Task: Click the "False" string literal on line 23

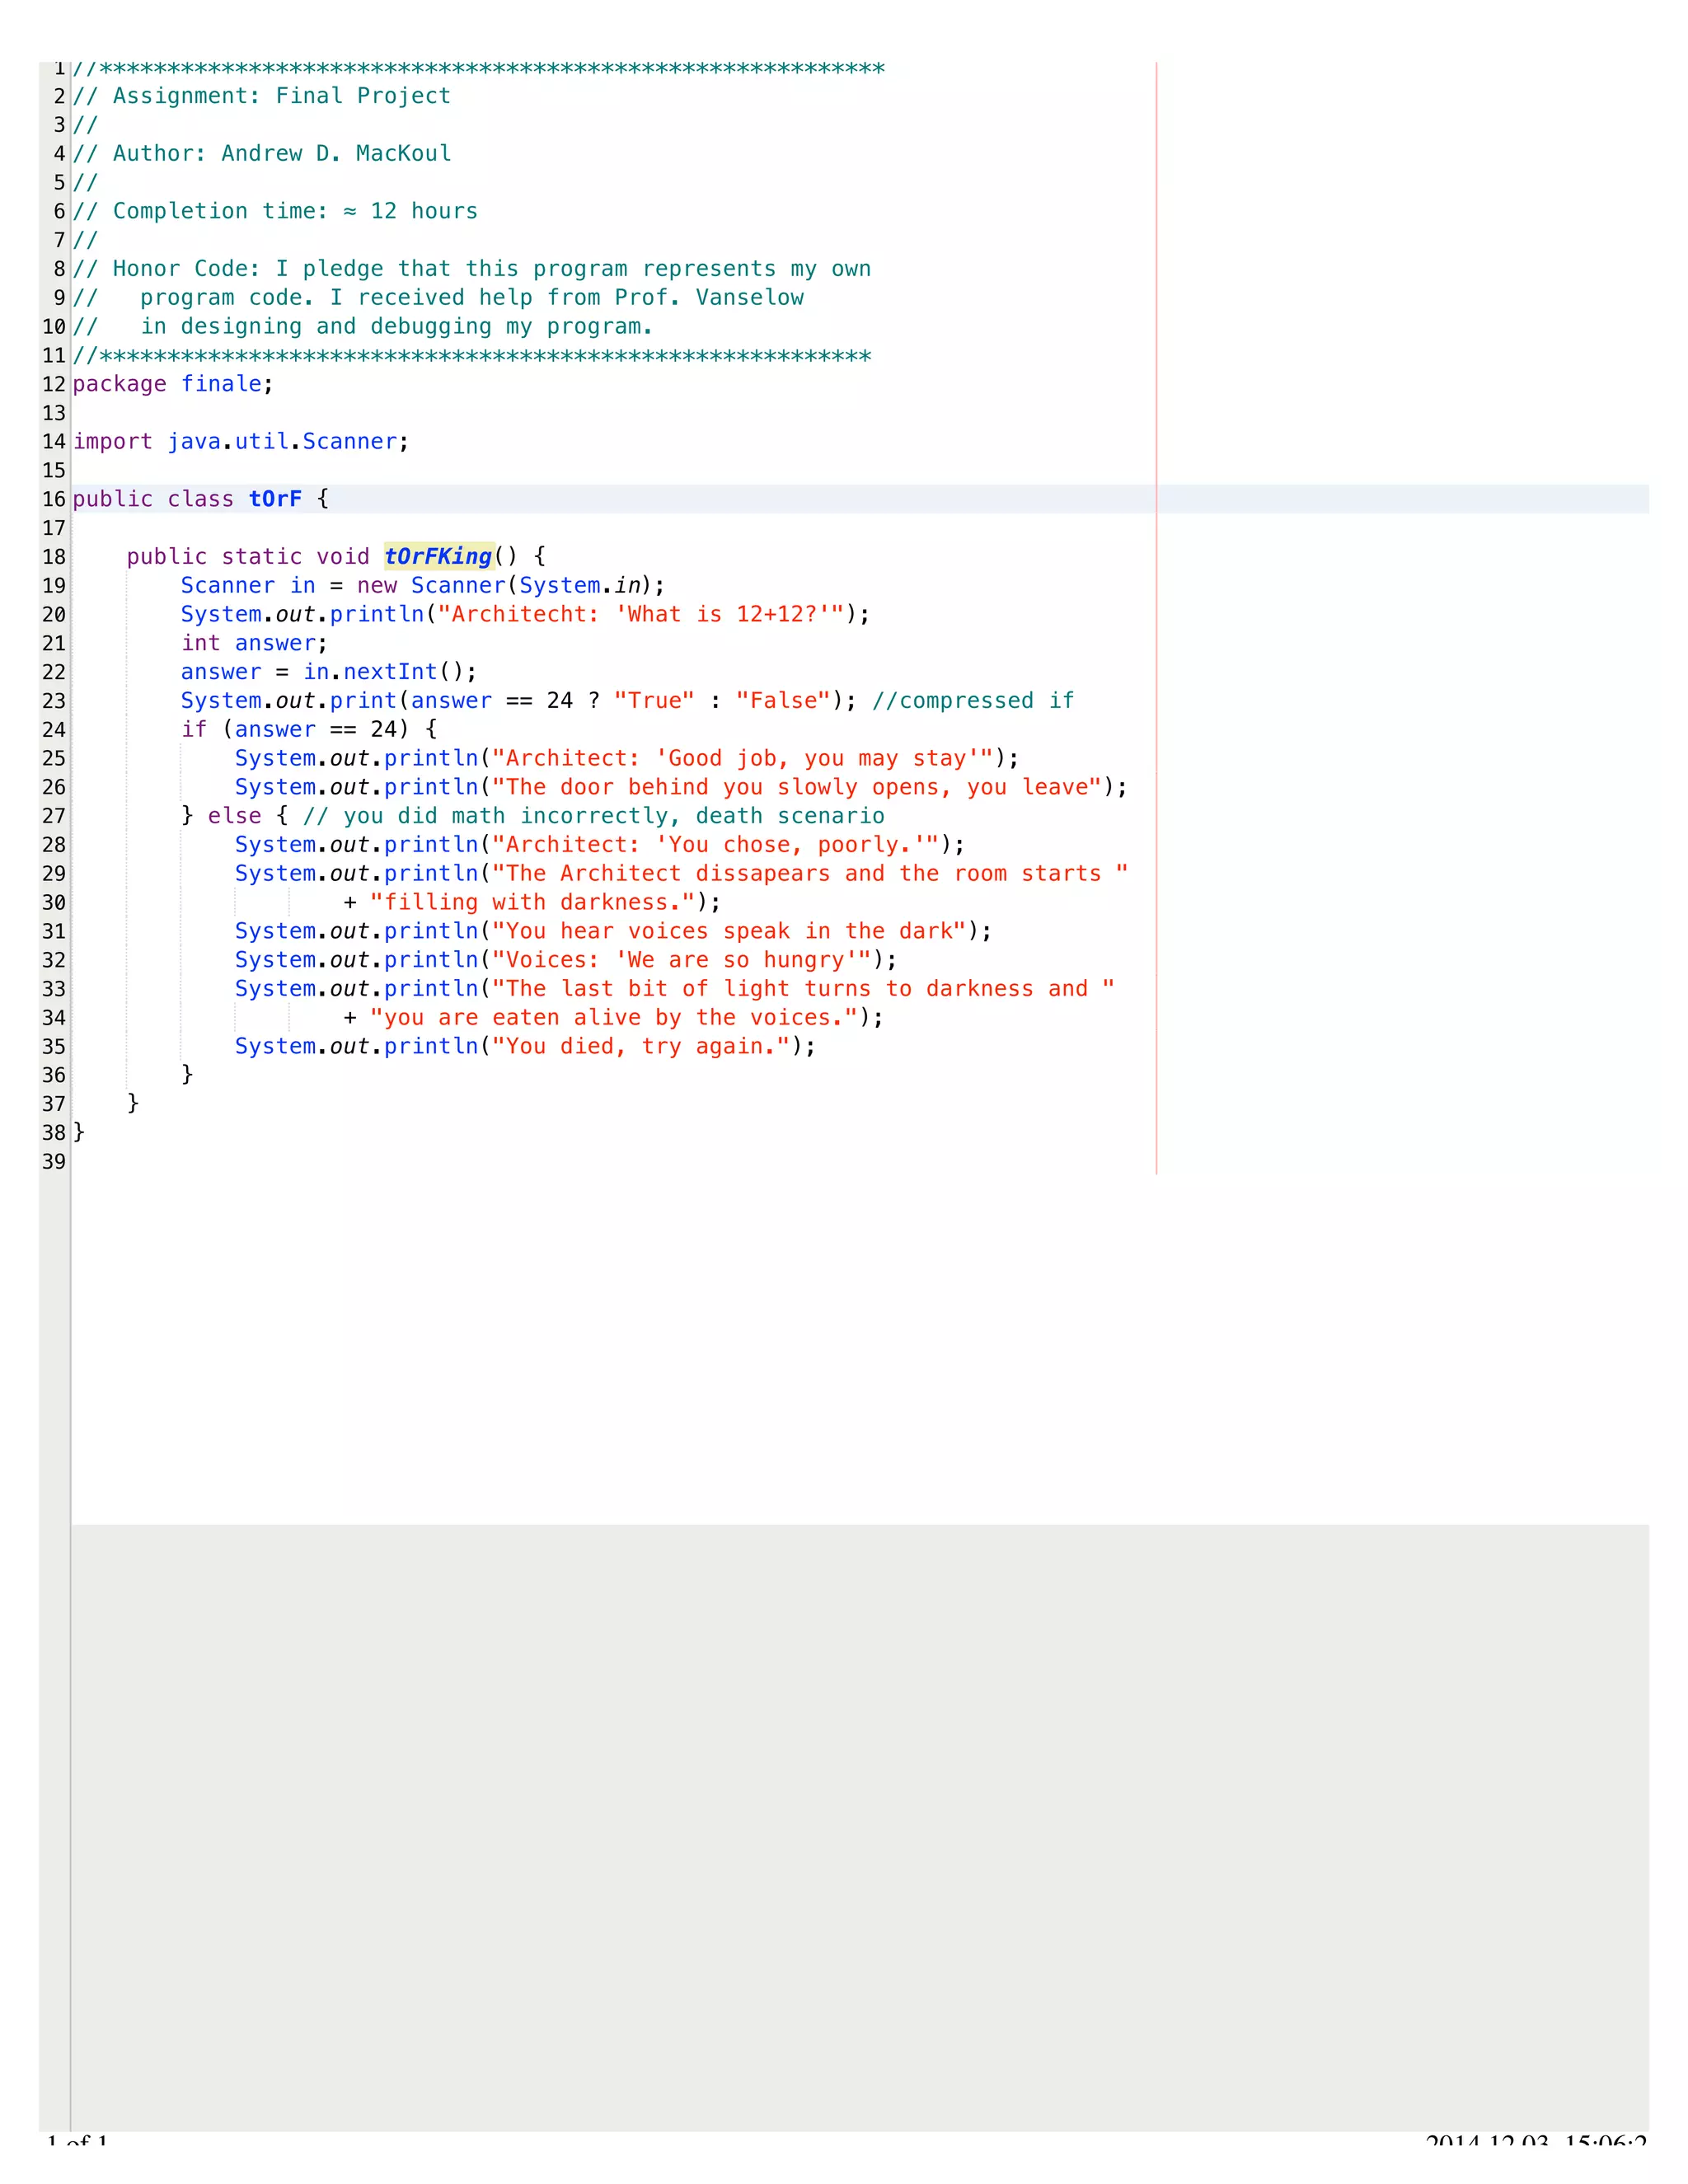Action: [x=783, y=701]
